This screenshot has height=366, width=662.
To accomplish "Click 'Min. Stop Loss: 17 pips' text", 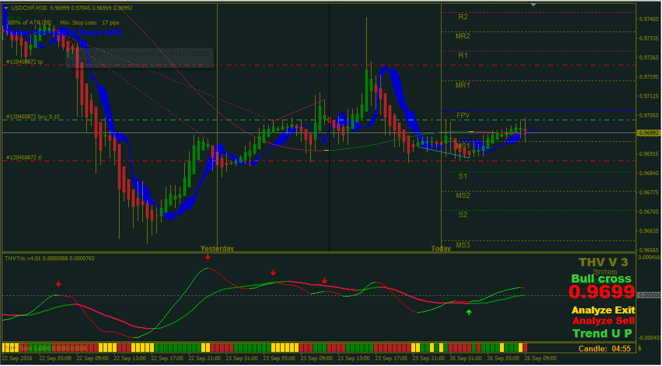I will tap(89, 23).
